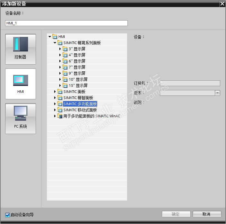The height and width of the screenshot is (224, 226).
Task: Select the 6" 显示屏 label
Action: pyautogui.click(x=77, y=61)
